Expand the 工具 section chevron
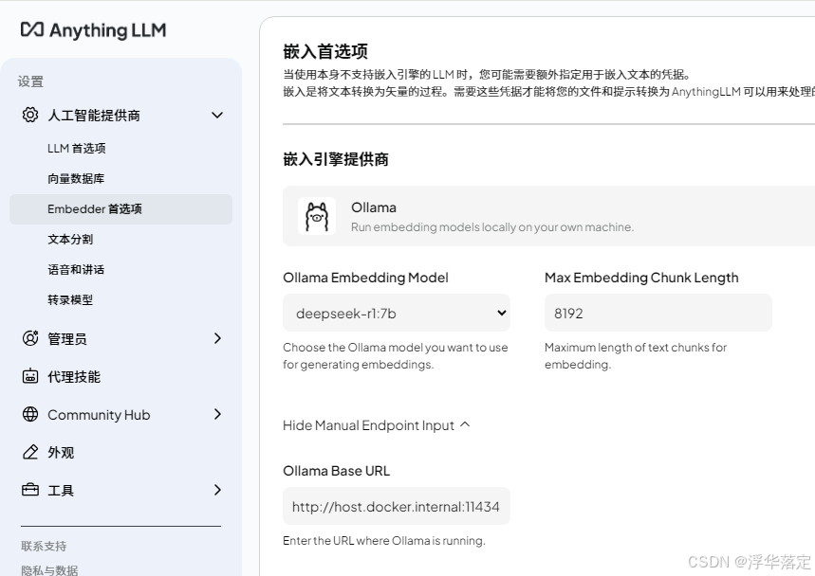The image size is (815, 576). point(217,490)
